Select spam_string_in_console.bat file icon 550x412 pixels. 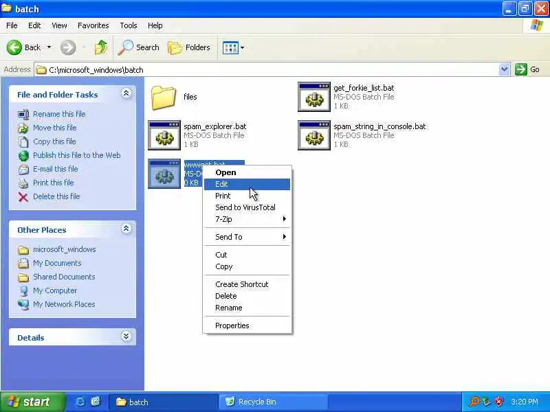point(314,135)
